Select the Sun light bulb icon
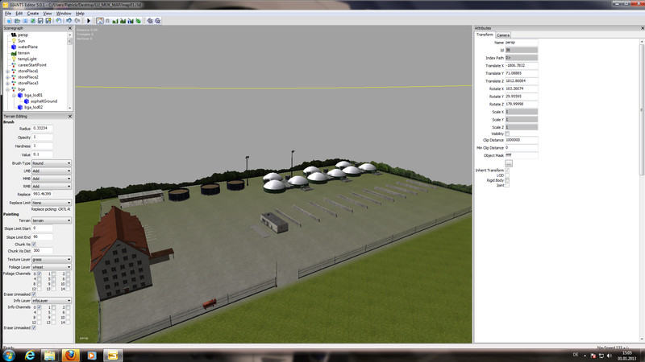This screenshot has height=362, width=645. tap(14, 41)
